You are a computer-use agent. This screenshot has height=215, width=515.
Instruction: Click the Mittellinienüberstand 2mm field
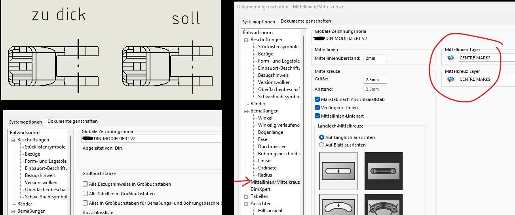click(x=375, y=58)
